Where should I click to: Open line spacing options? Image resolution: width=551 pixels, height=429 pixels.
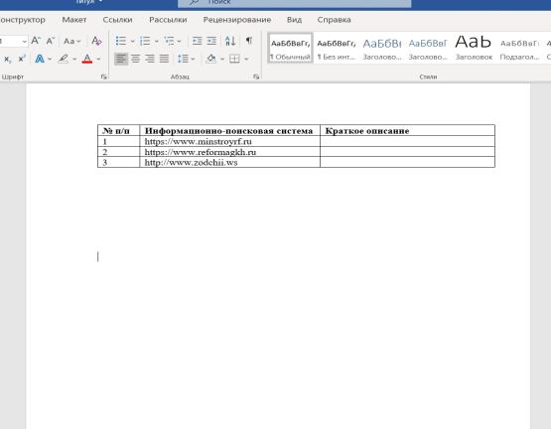point(183,59)
